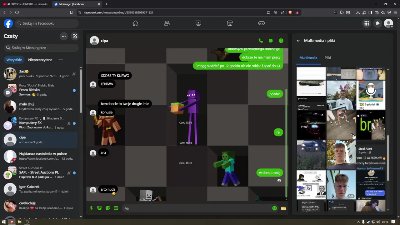Viewport: 400px width, 225px height.
Task: Open a new browser tab
Action: 107,4
